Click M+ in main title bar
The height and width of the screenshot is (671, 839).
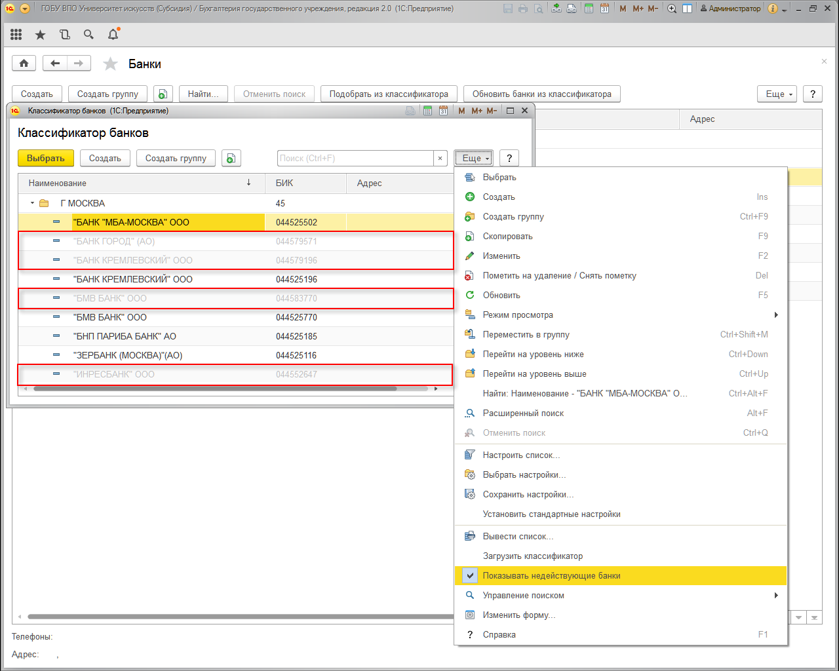pos(638,9)
